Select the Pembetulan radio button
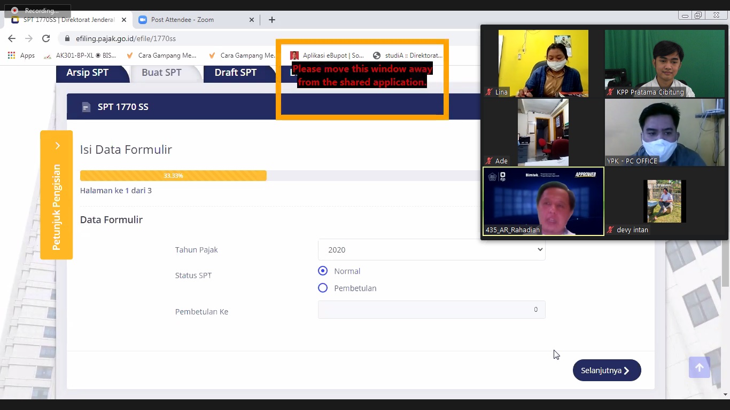The height and width of the screenshot is (410, 730). tap(323, 288)
